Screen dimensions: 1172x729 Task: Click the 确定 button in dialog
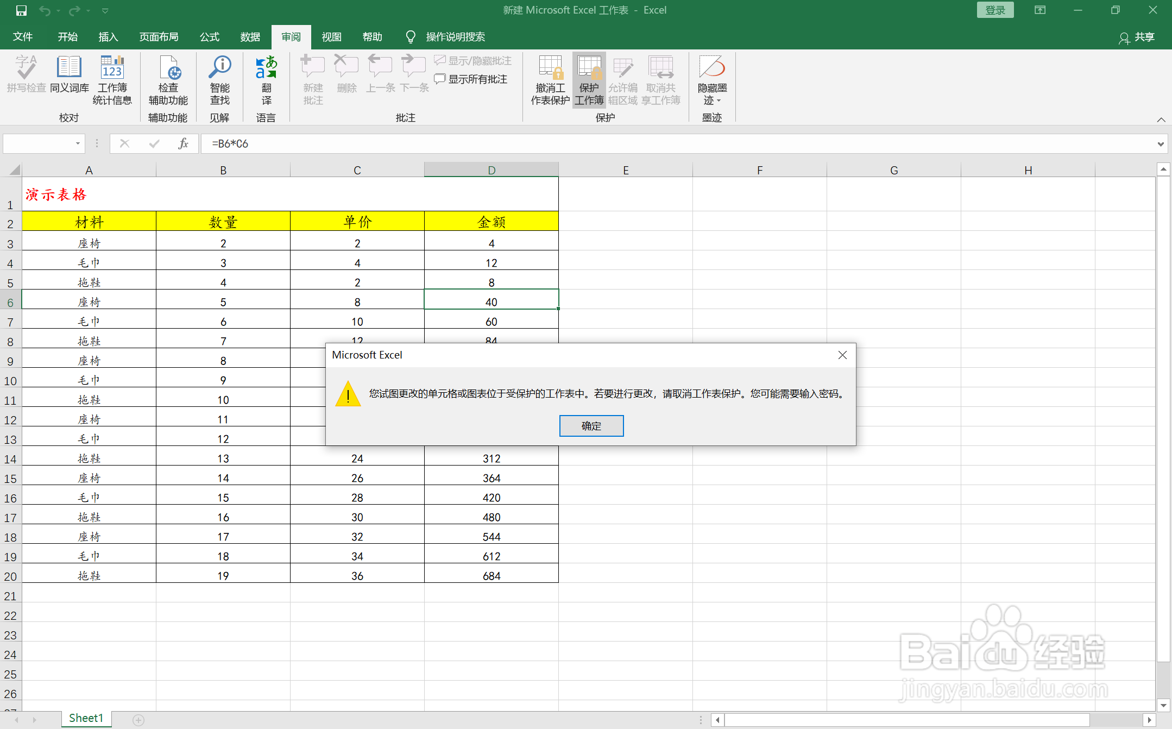(x=591, y=426)
